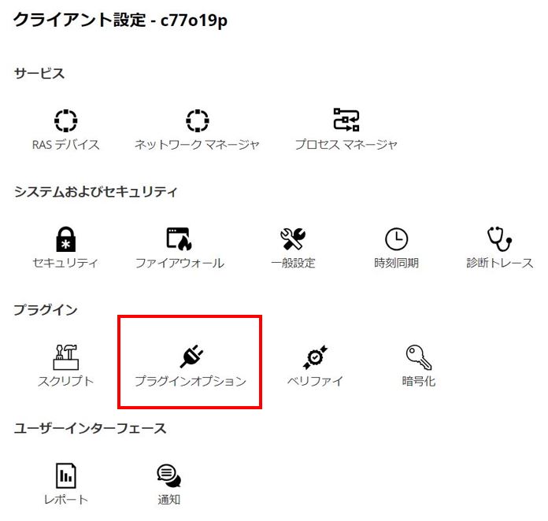
Task: Select the レポート label text
Action: click(65, 499)
